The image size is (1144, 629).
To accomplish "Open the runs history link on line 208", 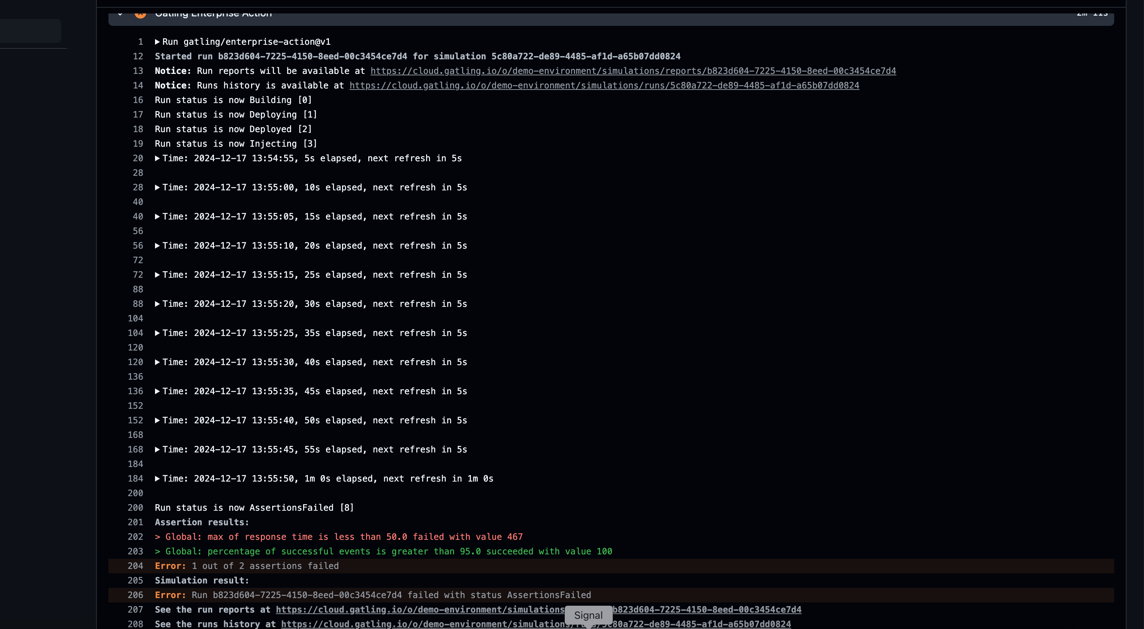I will pyautogui.click(x=536, y=624).
